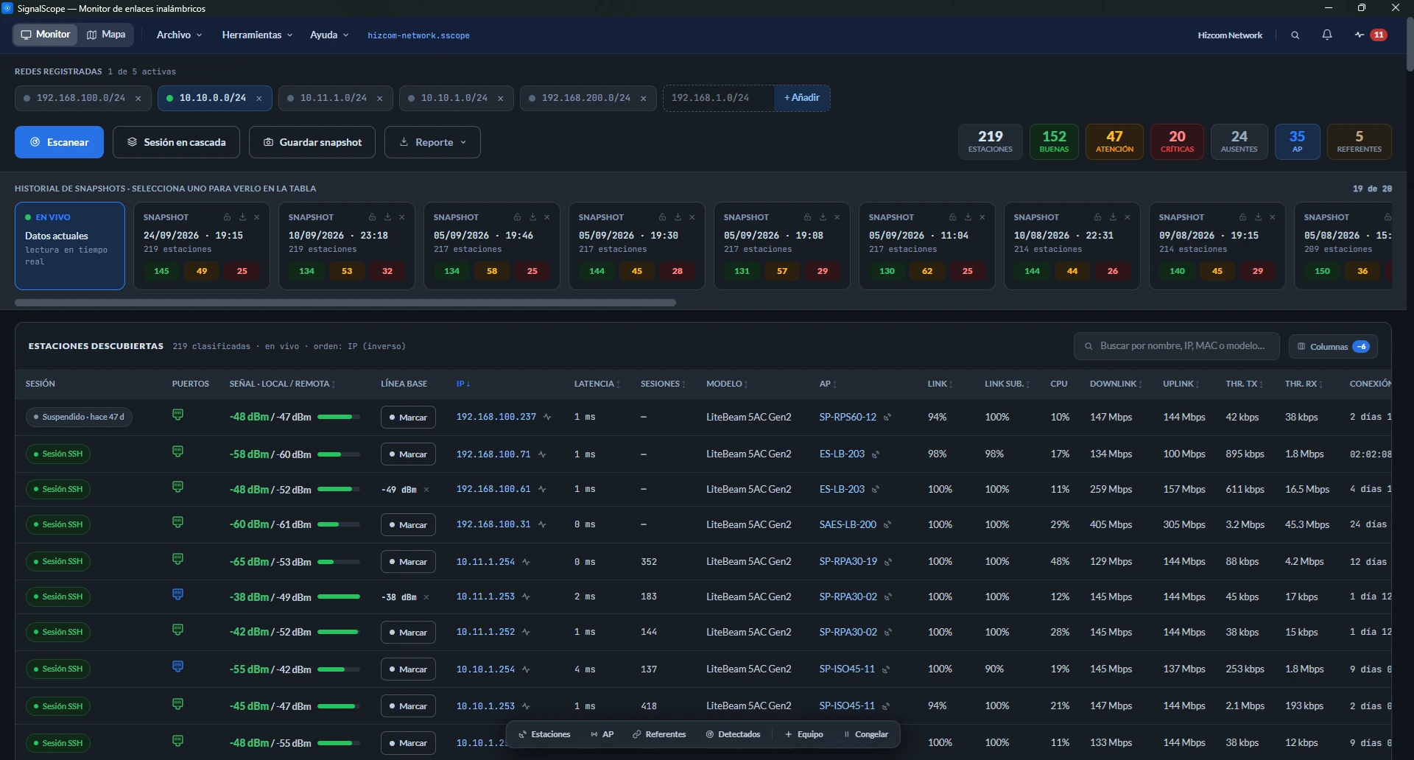Screen dimensions: 1414x760
Task: Lock the 24/09/2026 19:15 snapshot
Action: click(227, 217)
